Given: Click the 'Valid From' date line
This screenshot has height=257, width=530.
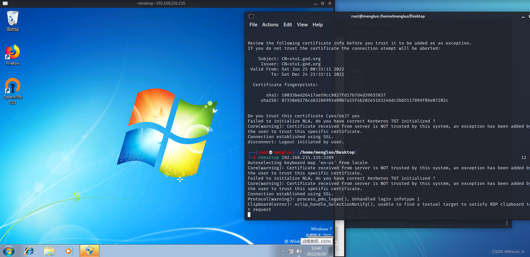Looking at the screenshot, I should (297, 69).
